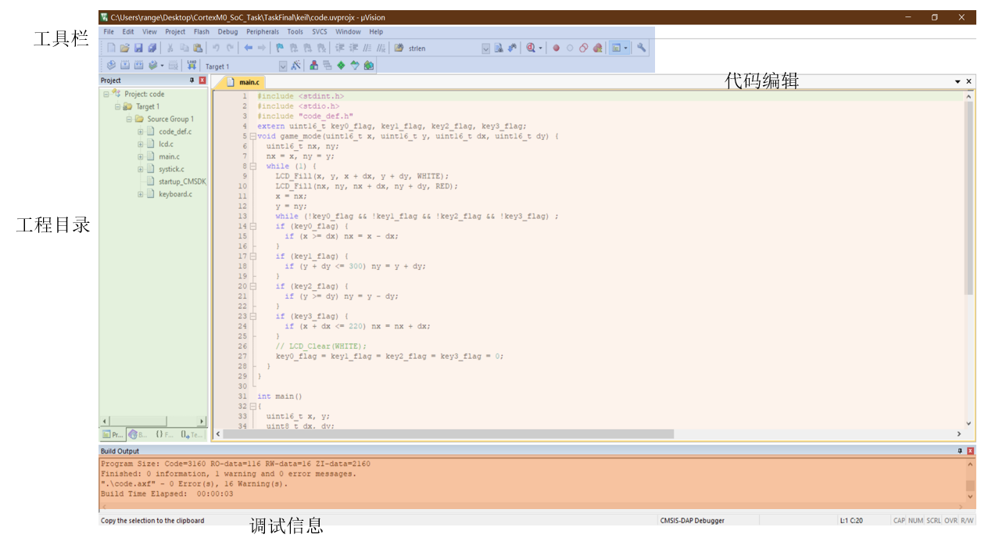This screenshot has width=981, height=538.
Task: Collapse the game_mode function fold box
Action: pyautogui.click(x=252, y=136)
